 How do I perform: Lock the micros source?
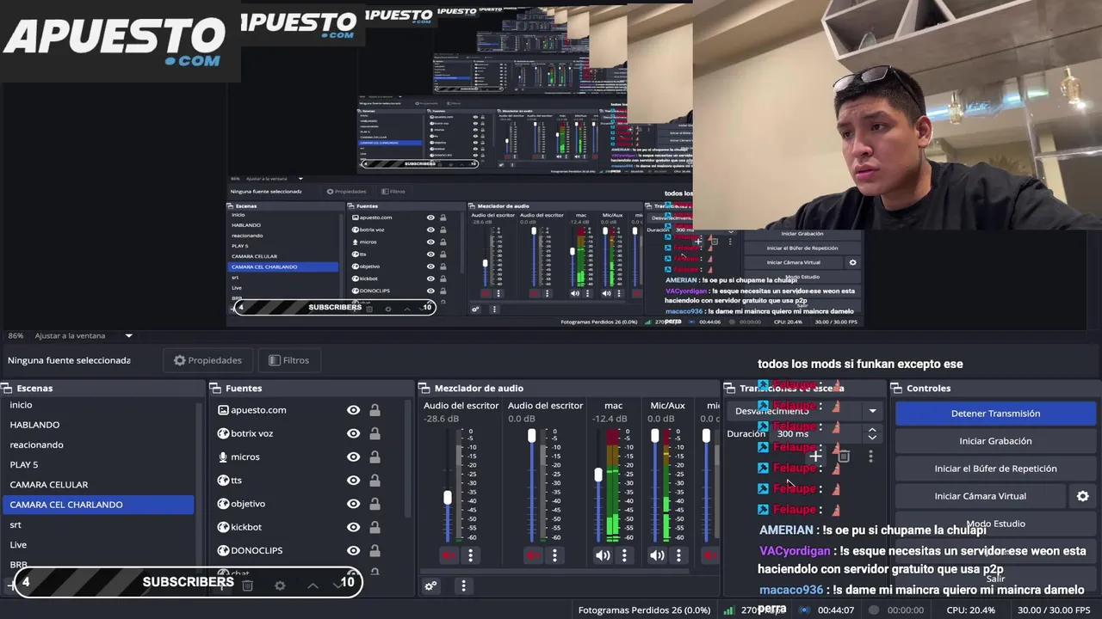pyautogui.click(x=375, y=457)
